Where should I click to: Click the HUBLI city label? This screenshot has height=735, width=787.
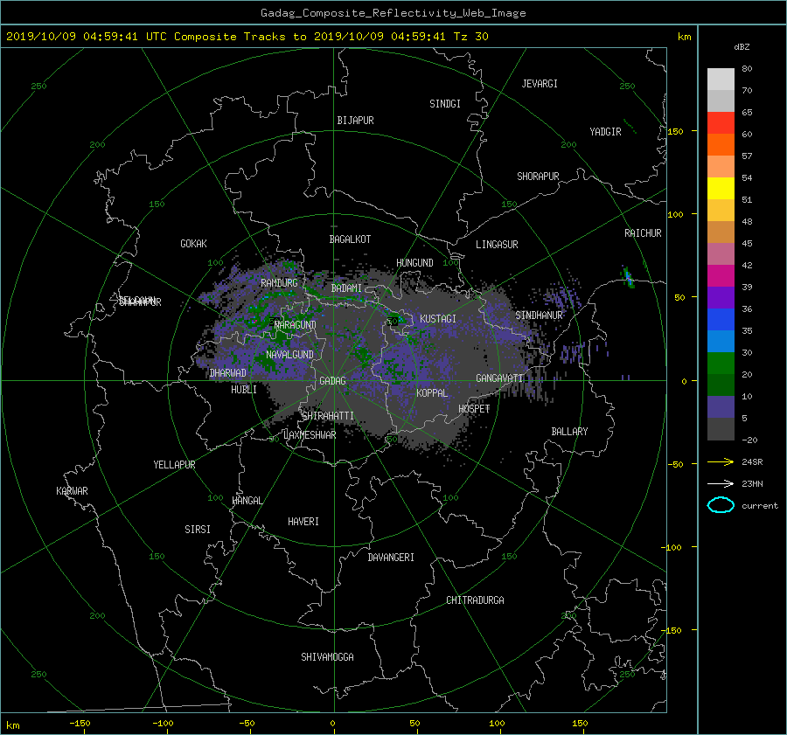click(244, 389)
